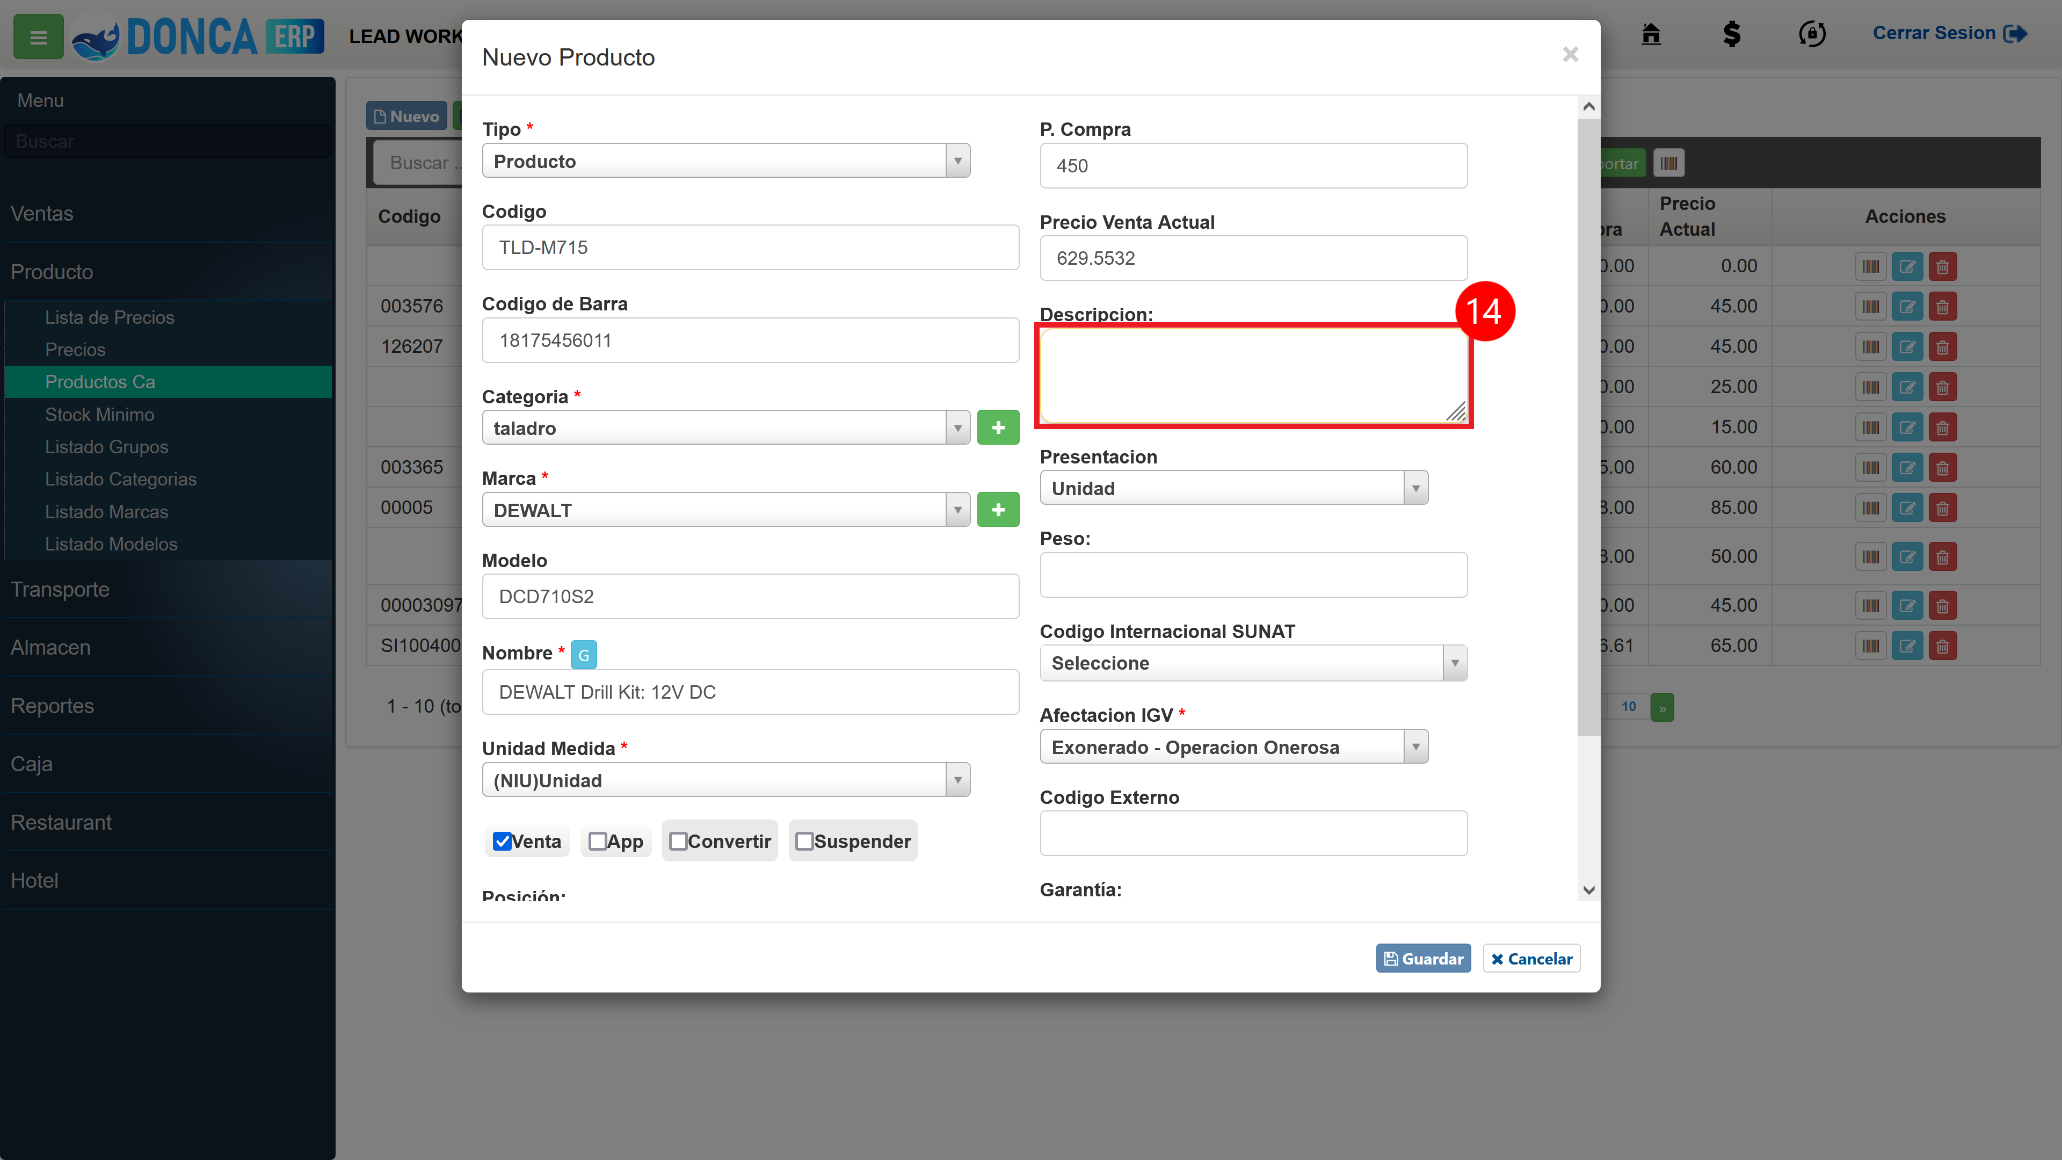Image resolution: width=2062 pixels, height=1160 pixels.
Task: Delete the product priced 15.00
Action: coord(1942,427)
